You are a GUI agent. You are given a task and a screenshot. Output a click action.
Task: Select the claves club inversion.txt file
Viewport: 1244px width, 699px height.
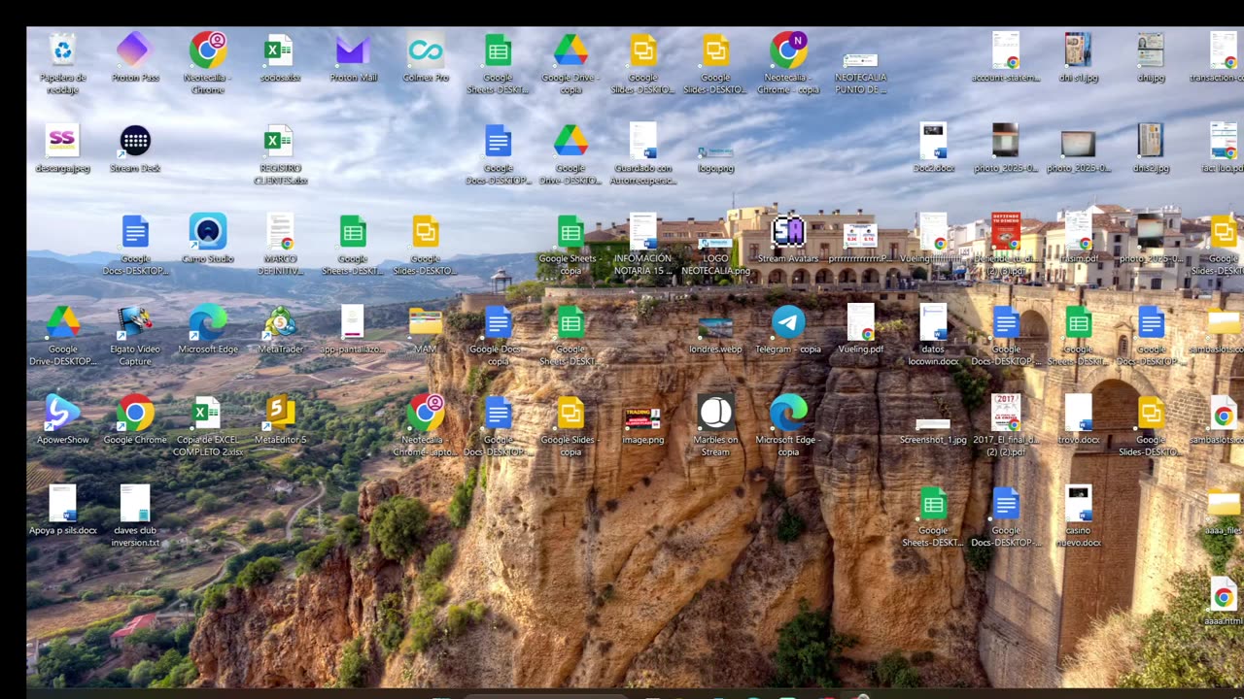click(x=135, y=503)
